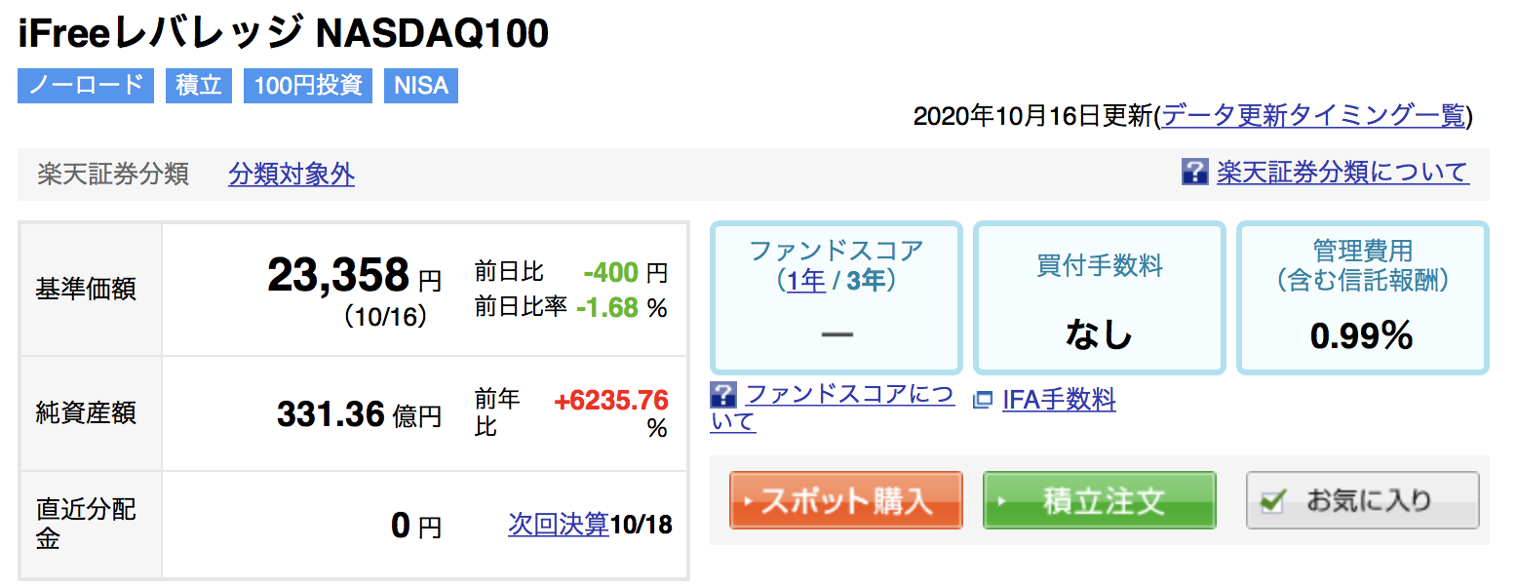Click the NISA tag badge
Viewport: 1517px width, 587px height.
tap(421, 85)
